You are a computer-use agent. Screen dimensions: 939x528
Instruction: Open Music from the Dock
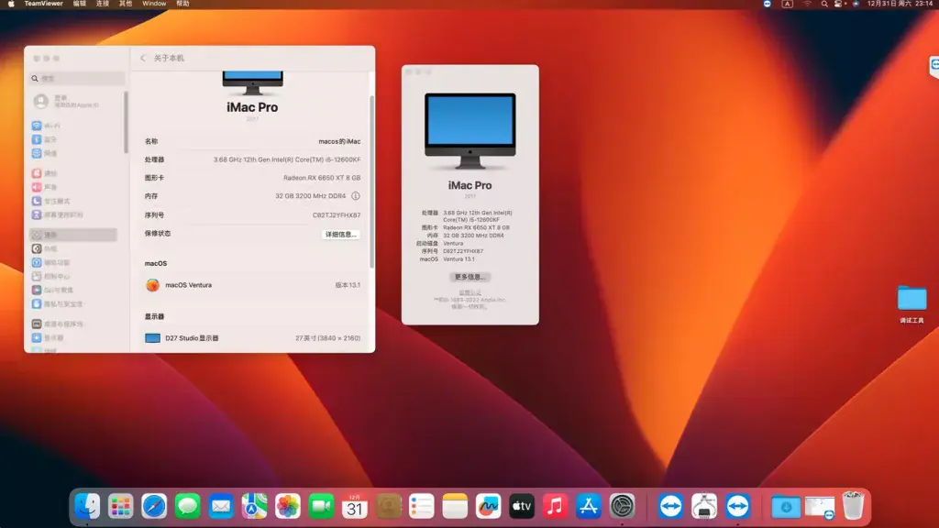click(555, 506)
